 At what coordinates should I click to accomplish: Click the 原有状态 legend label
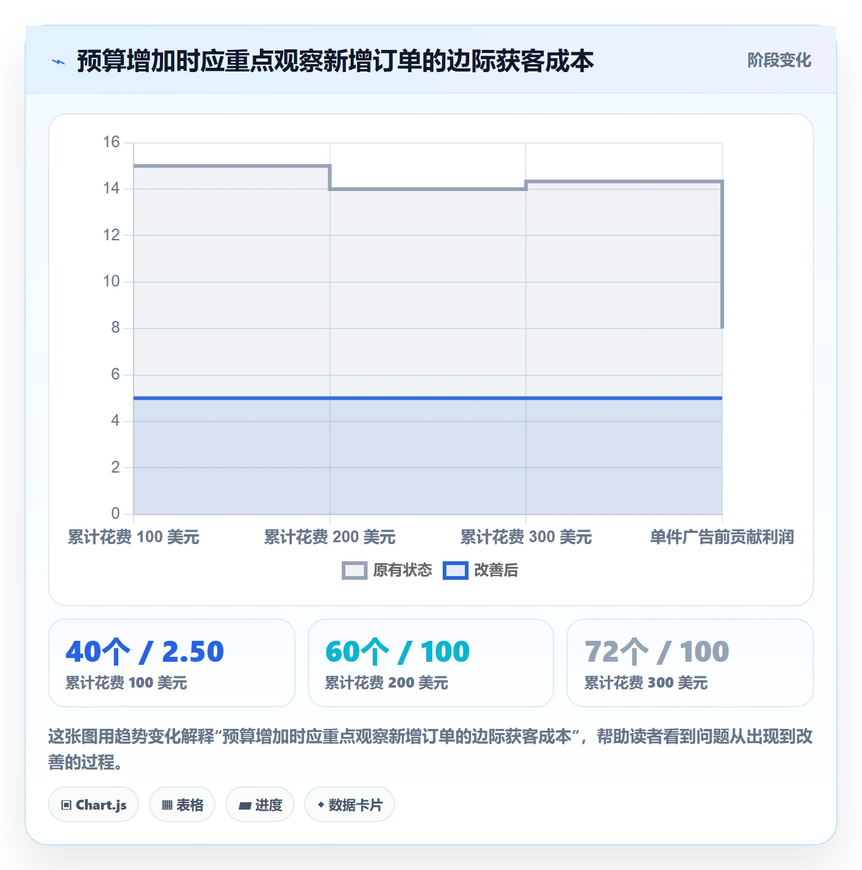point(403,571)
